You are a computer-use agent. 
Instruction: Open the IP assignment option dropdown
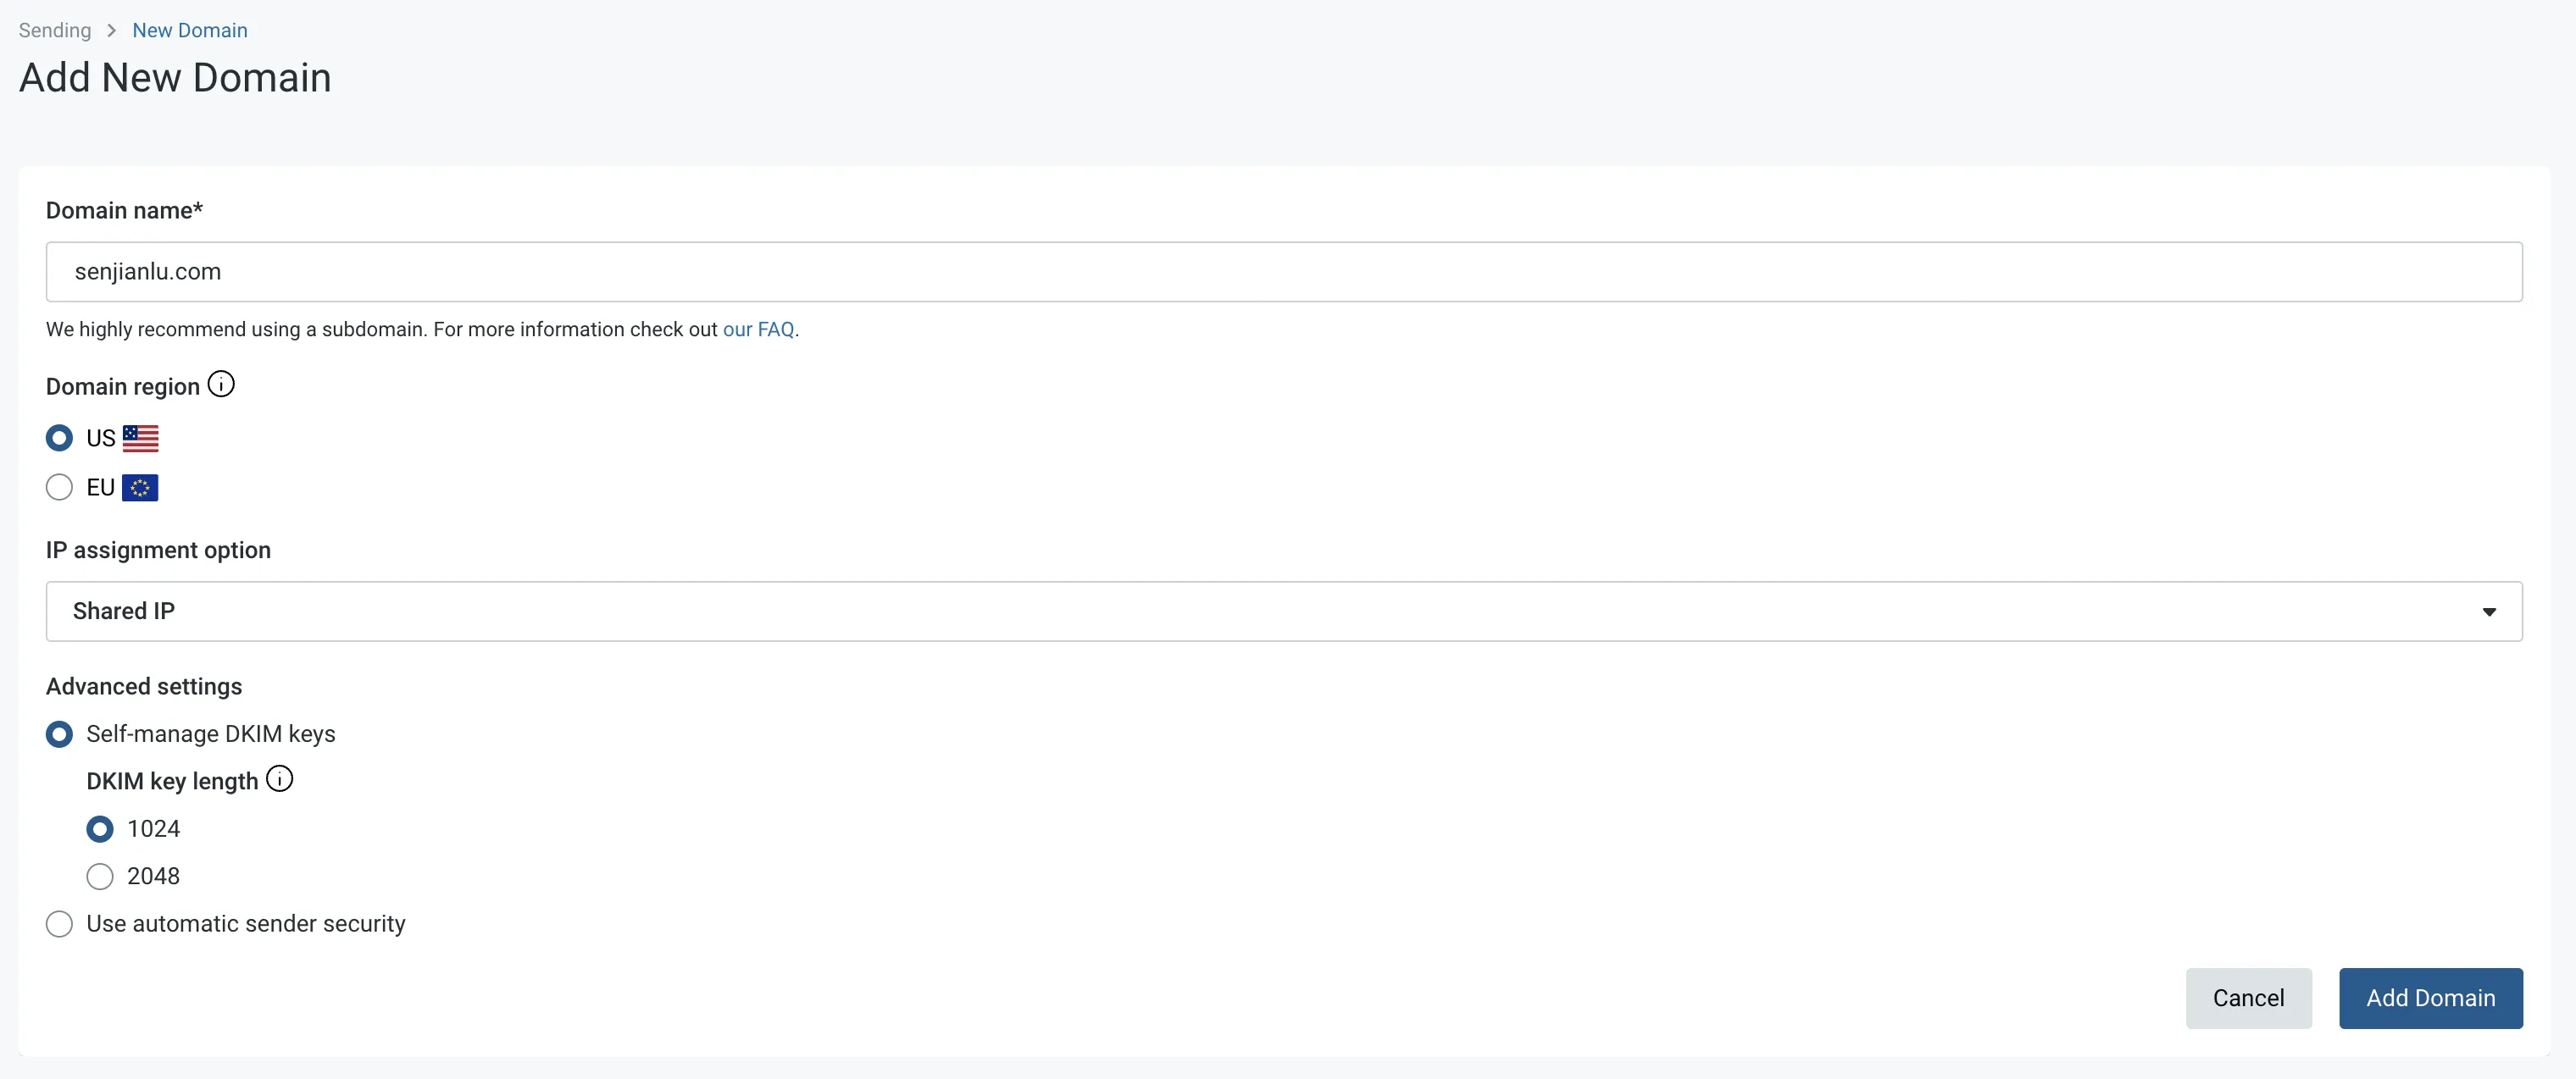1283,611
